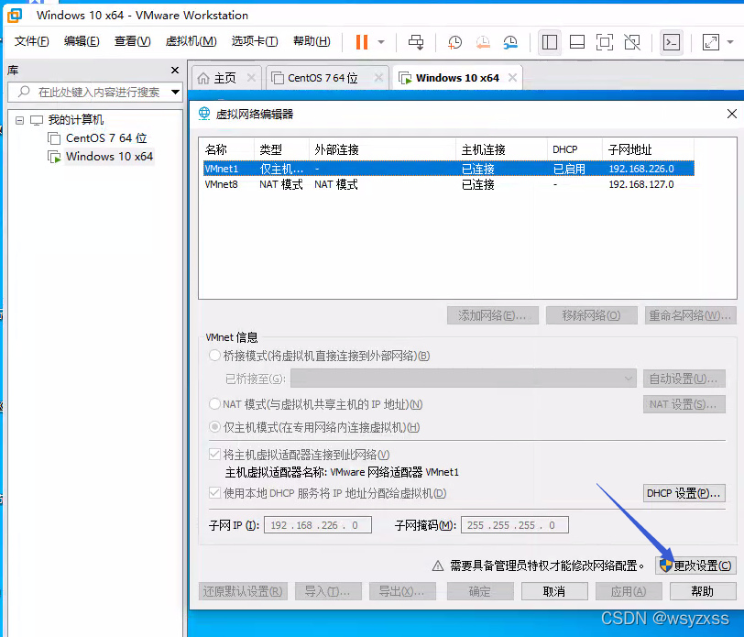Click the 应用(A) button
The width and height of the screenshot is (744, 637).
click(629, 591)
